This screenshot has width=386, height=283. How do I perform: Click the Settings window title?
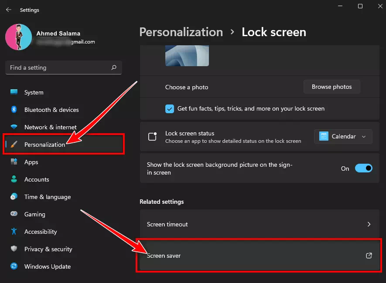pos(30,10)
